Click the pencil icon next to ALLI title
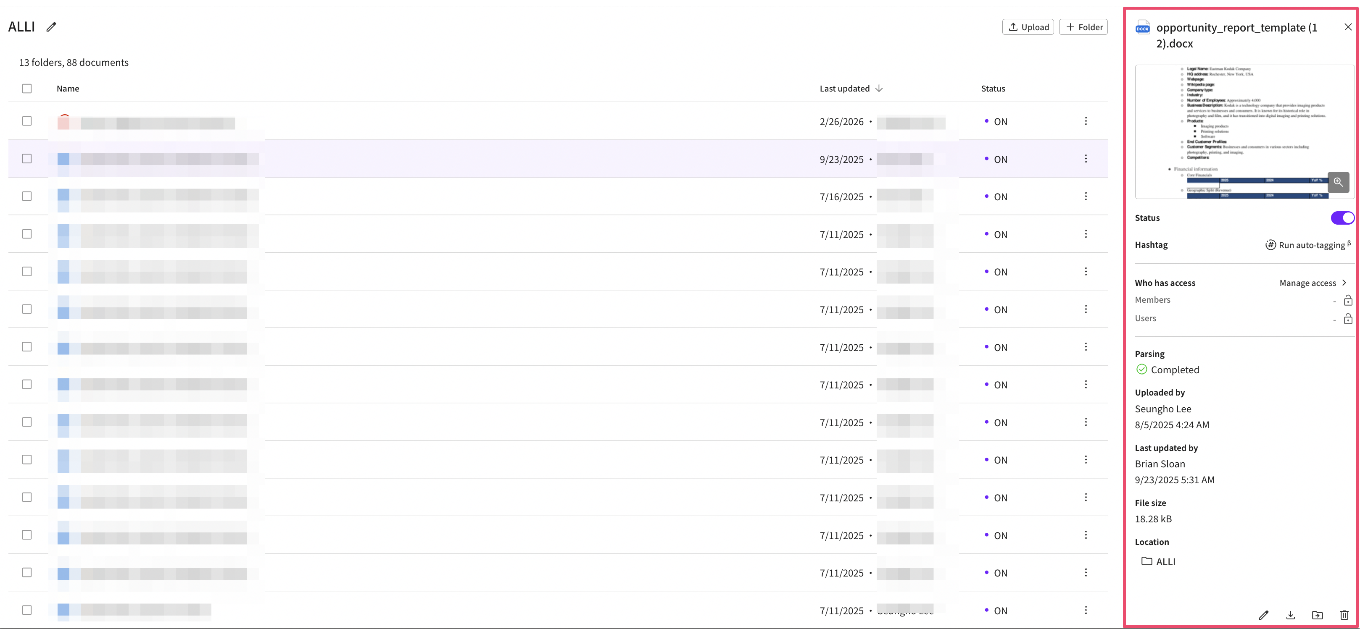The image size is (1360, 629). (x=51, y=27)
